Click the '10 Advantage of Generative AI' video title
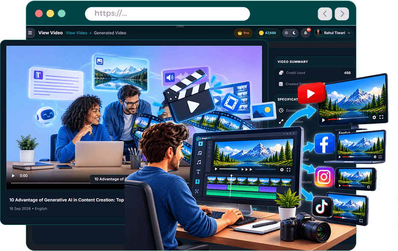 [x=67, y=200]
